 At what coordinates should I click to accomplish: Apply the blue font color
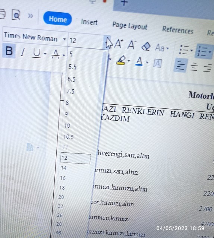139,61
